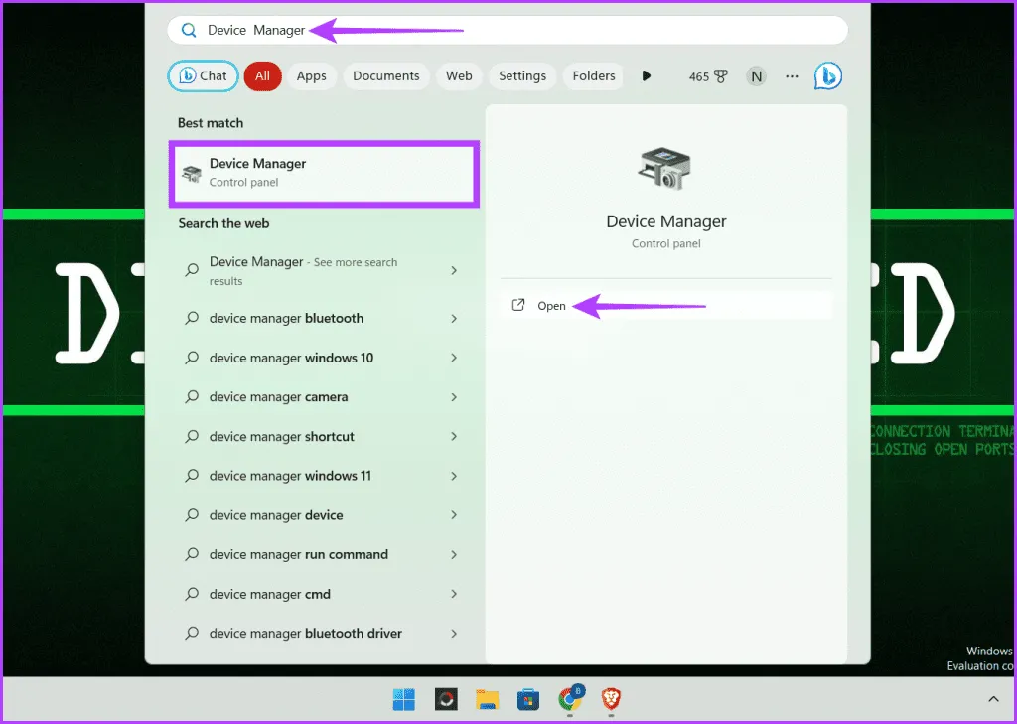The width and height of the screenshot is (1017, 724).
Task: Expand the device manager bluetooth suggestion chevron
Action: point(454,319)
